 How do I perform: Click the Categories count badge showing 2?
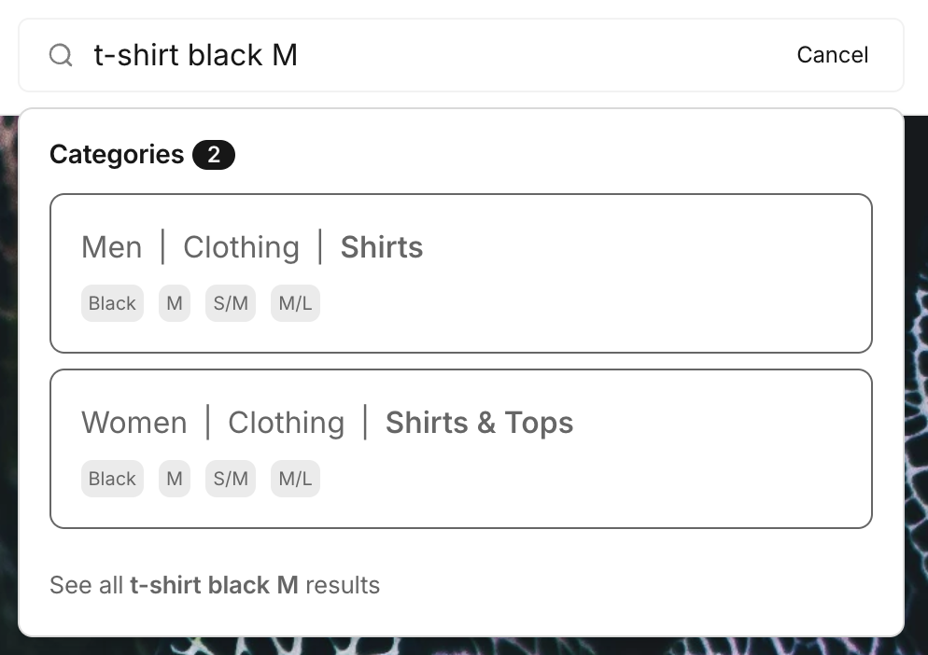coord(213,155)
